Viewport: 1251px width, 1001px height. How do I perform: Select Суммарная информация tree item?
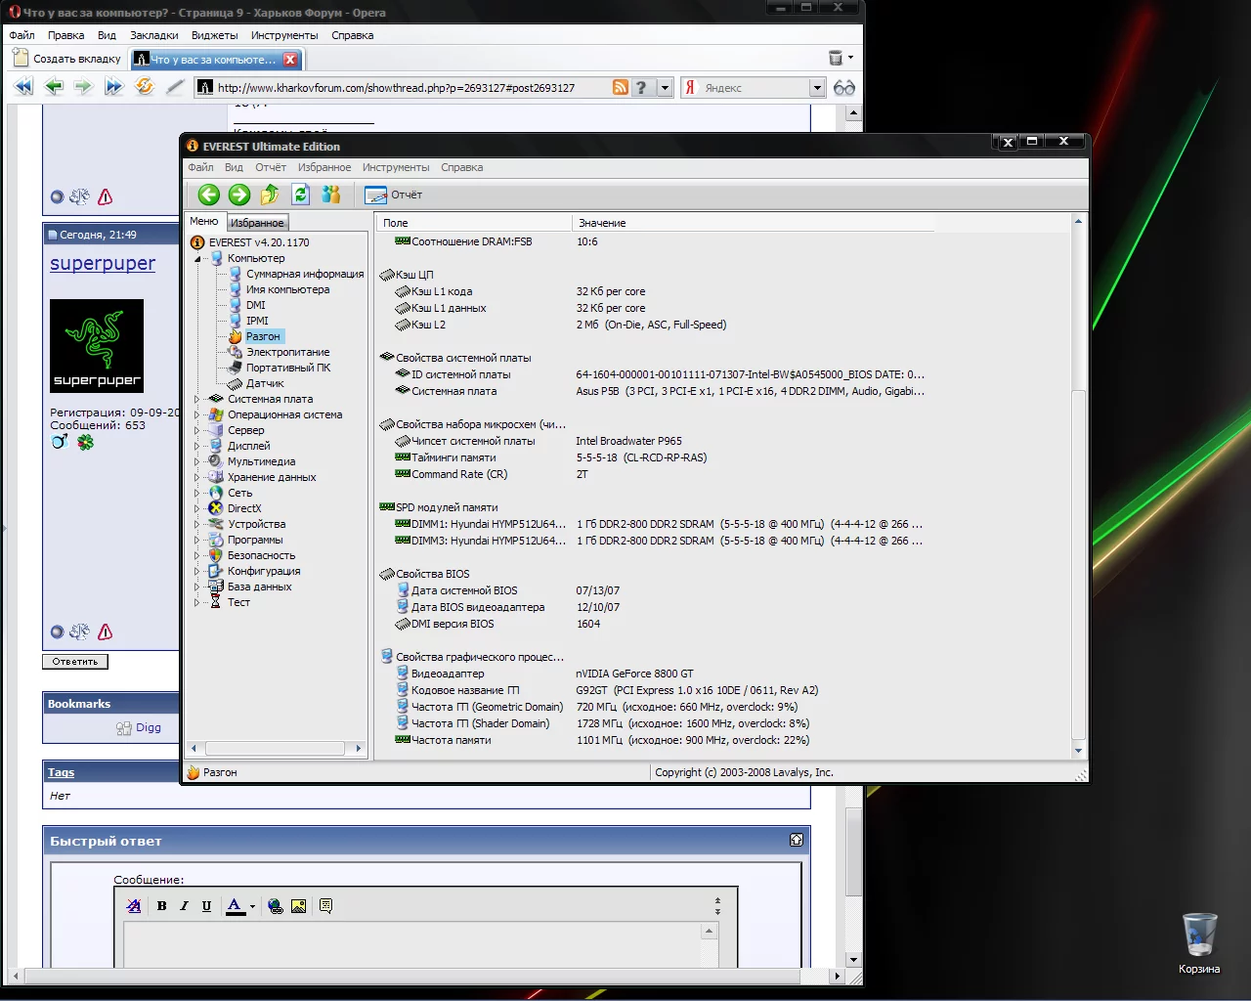[305, 274]
